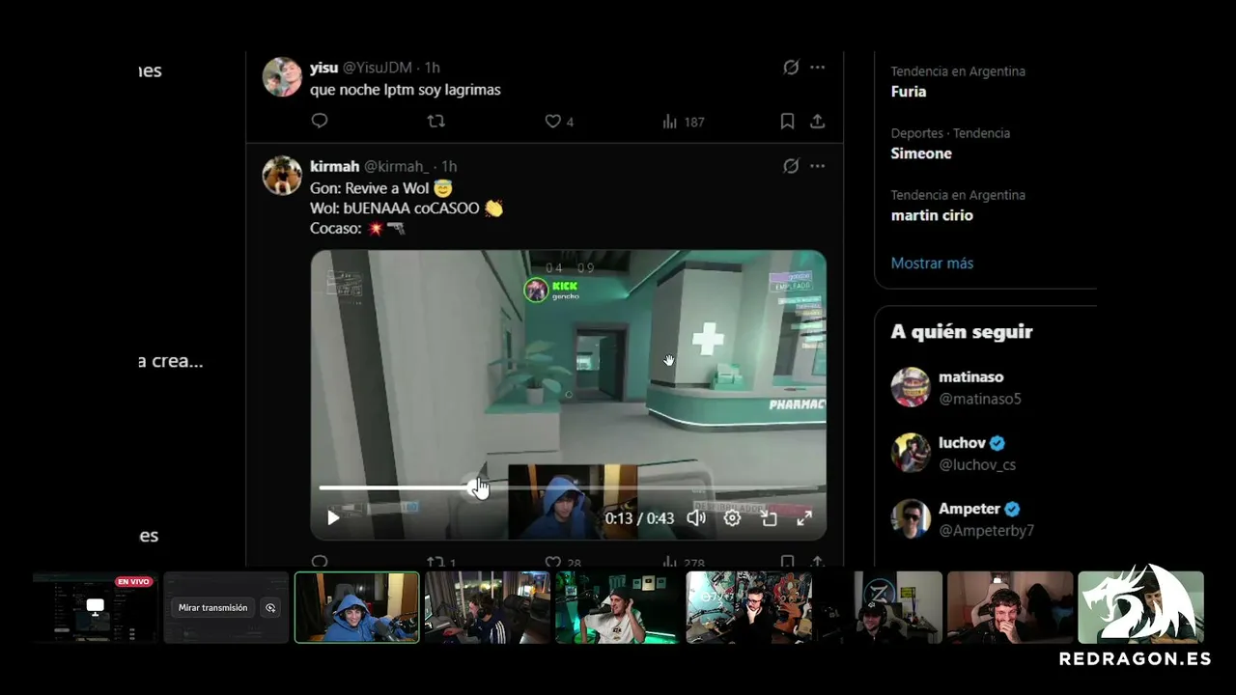Share yisu's tweet
The width and height of the screenshot is (1236, 695).
point(817,121)
